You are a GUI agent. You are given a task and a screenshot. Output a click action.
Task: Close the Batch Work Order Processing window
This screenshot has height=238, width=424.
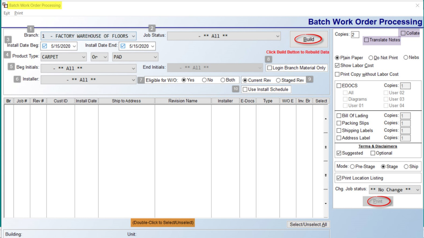pos(417,5)
